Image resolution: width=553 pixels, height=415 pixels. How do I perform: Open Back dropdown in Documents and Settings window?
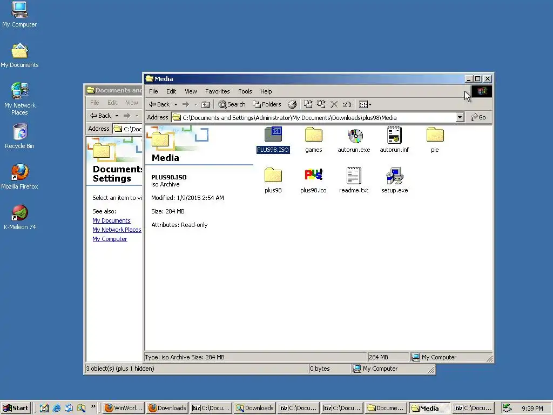(x=117, y=116)
